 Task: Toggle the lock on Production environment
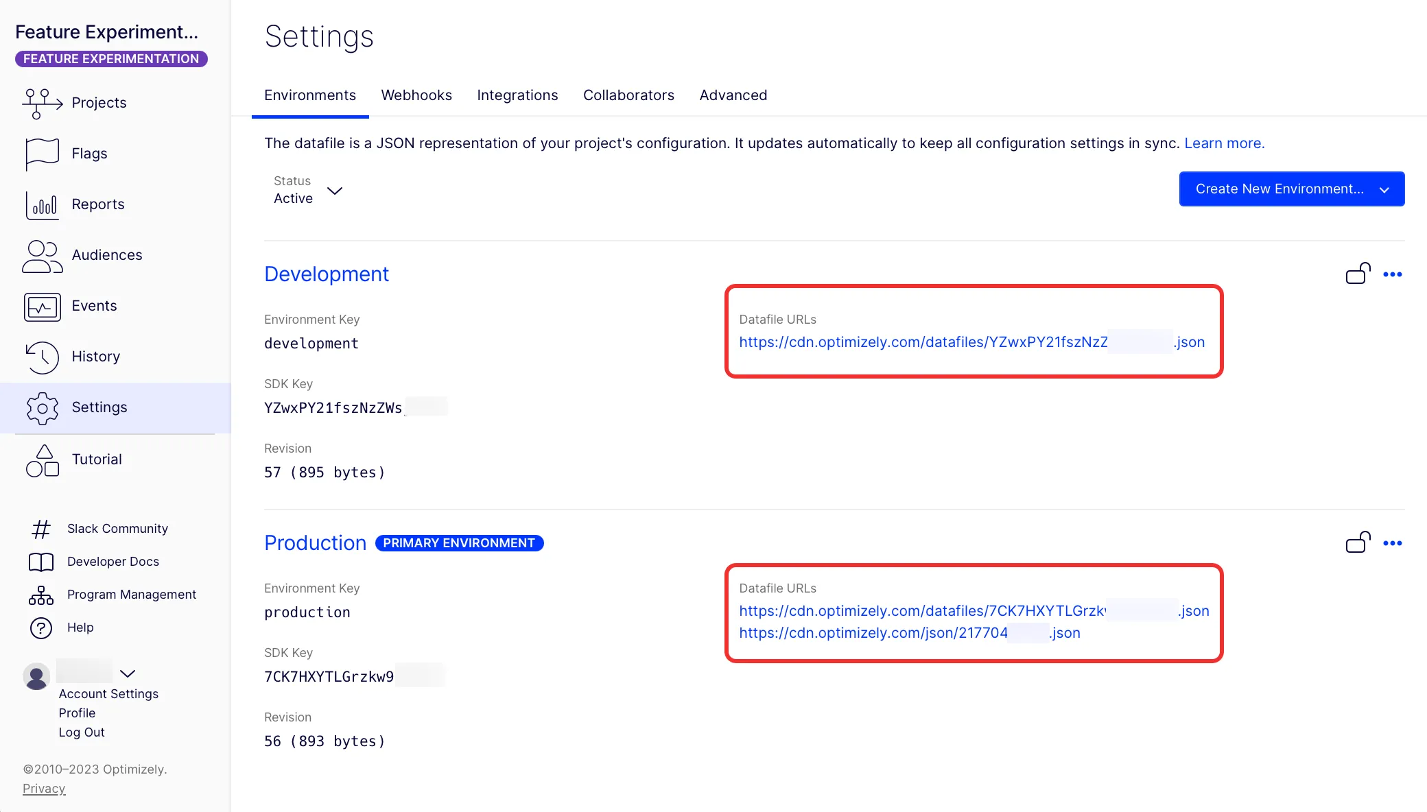coord(1358,542)
